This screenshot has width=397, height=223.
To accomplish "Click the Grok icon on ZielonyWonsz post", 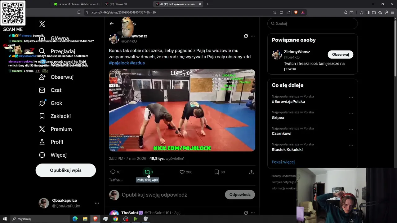I will pyautogui.click(x=246, y=36).
